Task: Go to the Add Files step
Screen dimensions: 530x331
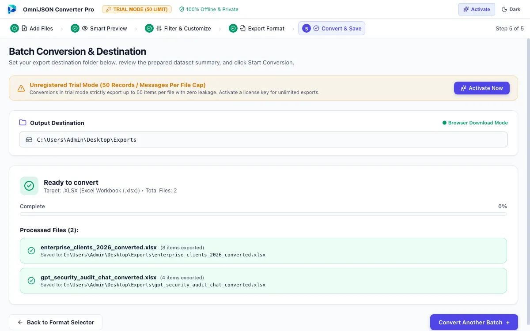Action: (32, 28)
